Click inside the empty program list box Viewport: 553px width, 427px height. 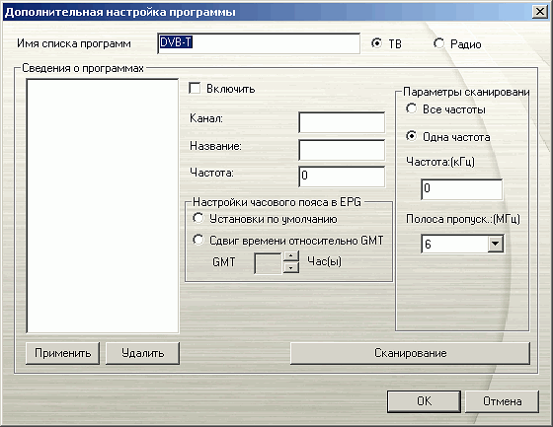tap(103, 206)
